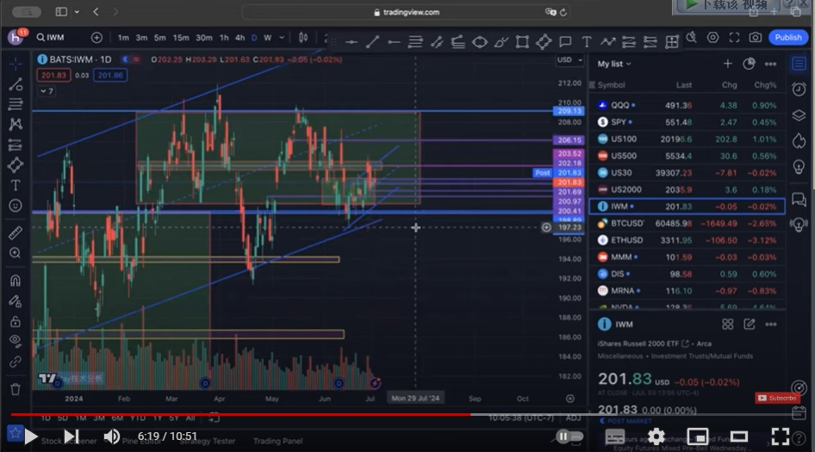Click the red video progress bar
The image size is (815, 452).
point(240,415)
